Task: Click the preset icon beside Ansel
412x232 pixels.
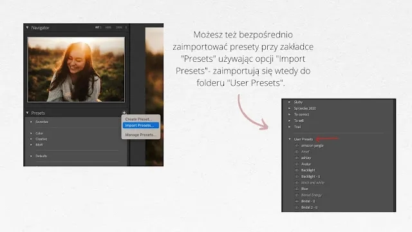Action: [297, 152]
